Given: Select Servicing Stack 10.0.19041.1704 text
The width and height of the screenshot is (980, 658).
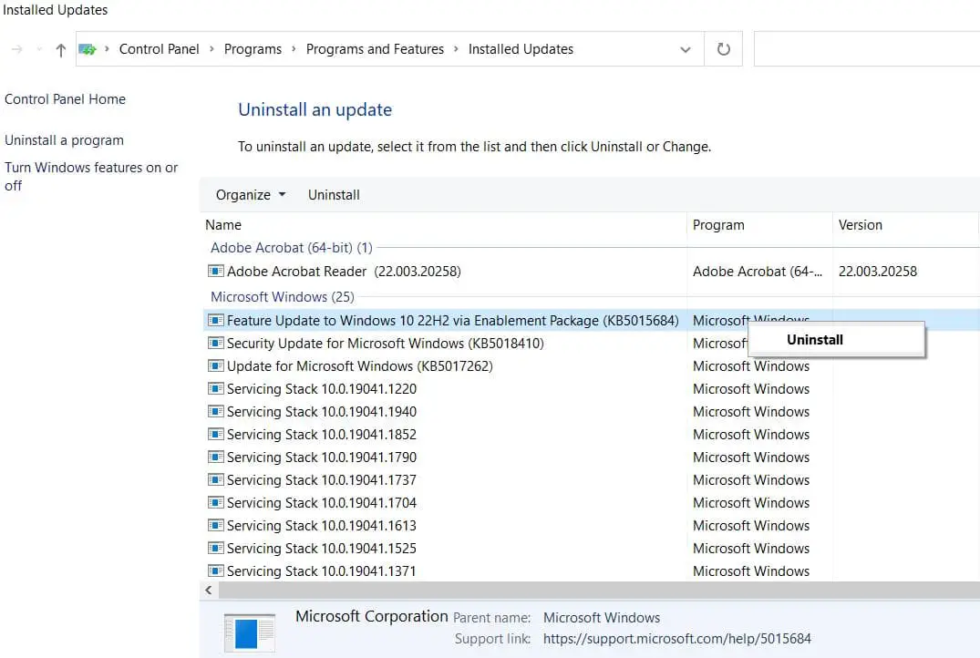Looking at the screenshot, I should 321,503.
